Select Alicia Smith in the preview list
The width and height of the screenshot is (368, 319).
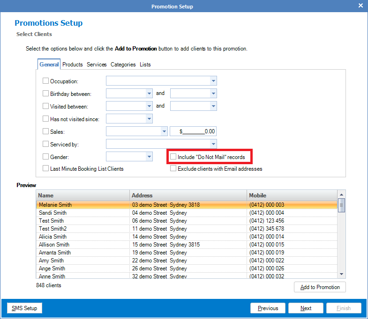[x=53, y=237]
